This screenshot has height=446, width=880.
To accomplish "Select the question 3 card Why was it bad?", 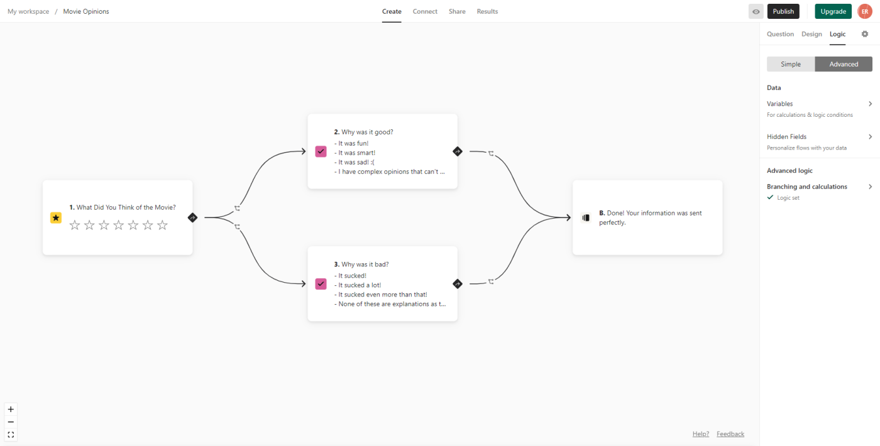I will tap(382, 284).
